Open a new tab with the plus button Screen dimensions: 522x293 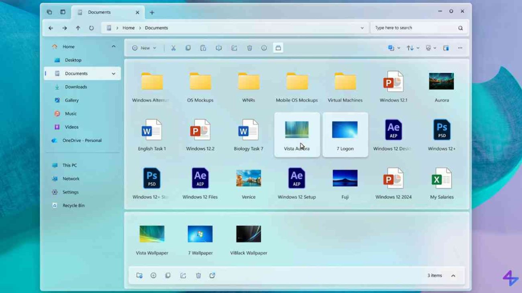152,12
